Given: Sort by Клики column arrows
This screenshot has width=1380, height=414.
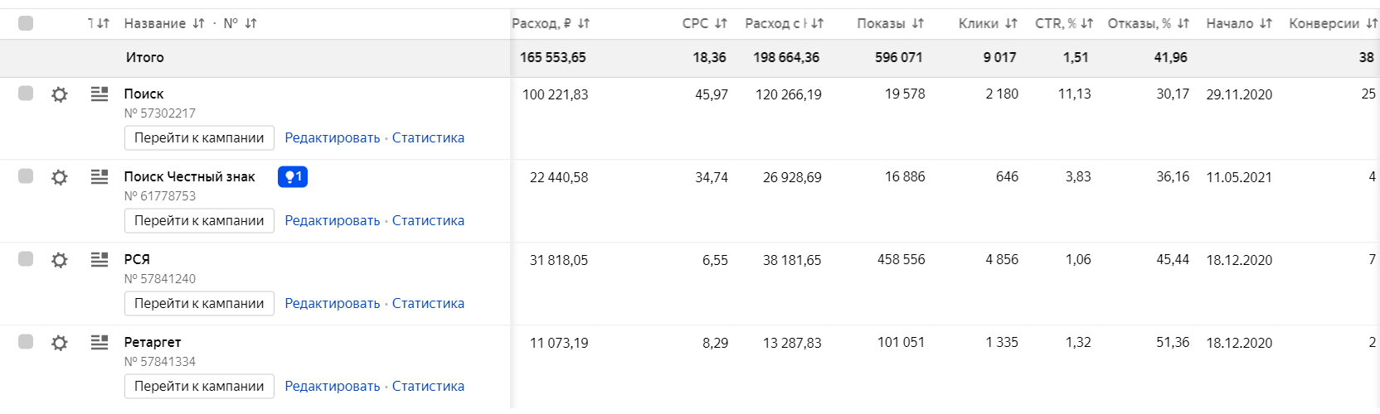Looking at the screenshot, I should pos(1011,23).
